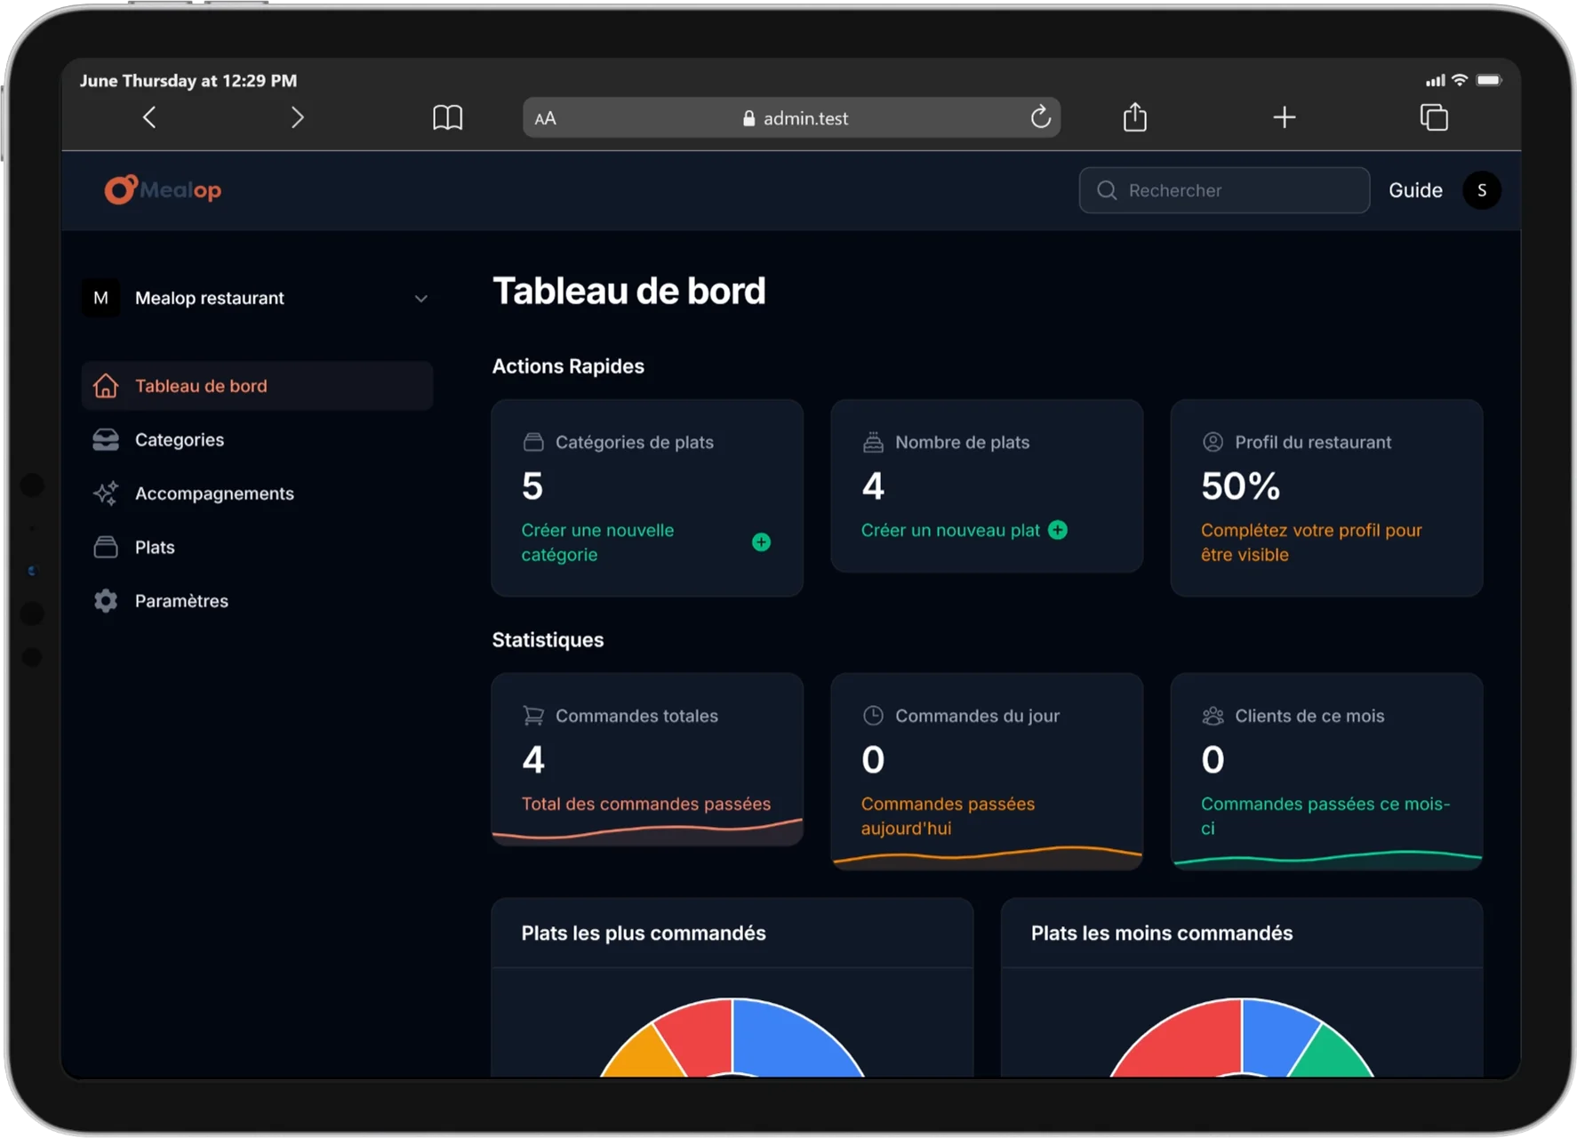Click the Statistiques heading
Image resolution: width=1577 pixels, height=1138 pixels.
click(548, 640)
